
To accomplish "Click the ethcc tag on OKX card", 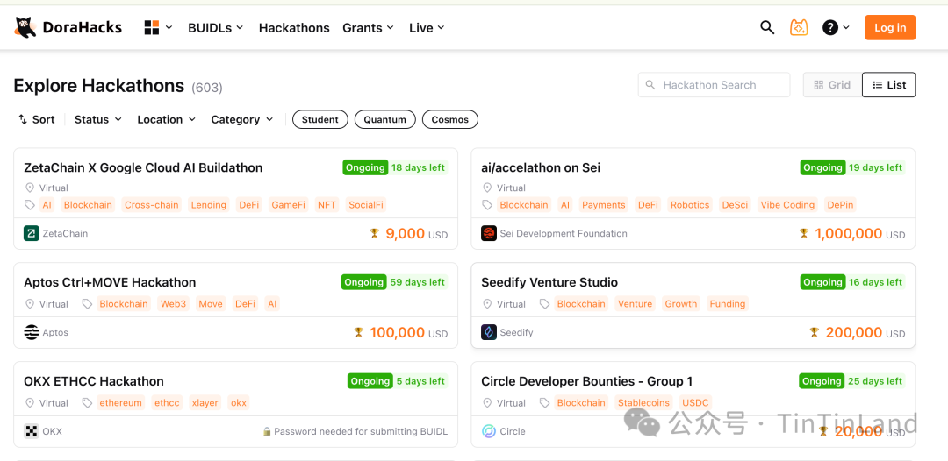I will [x=166, y=403].
